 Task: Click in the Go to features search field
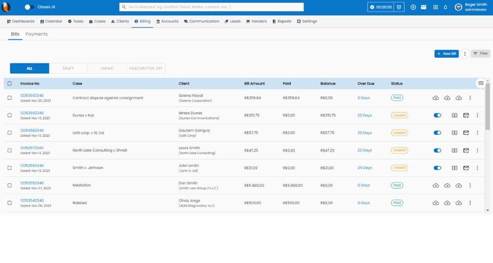211,7
